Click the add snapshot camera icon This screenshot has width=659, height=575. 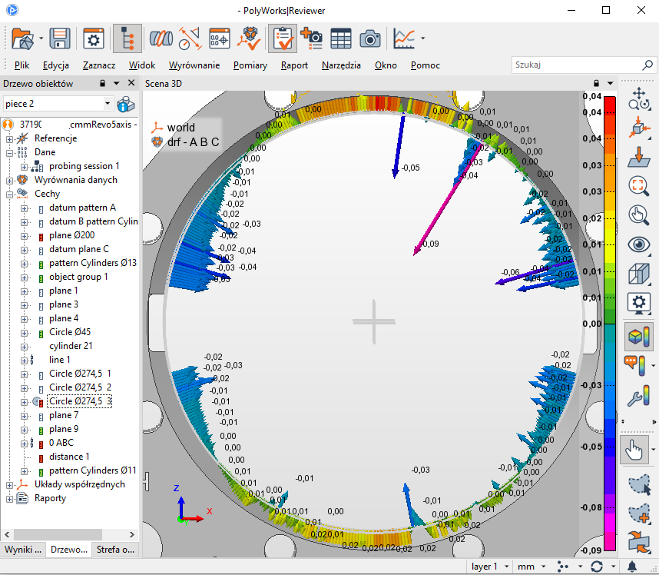311,38
